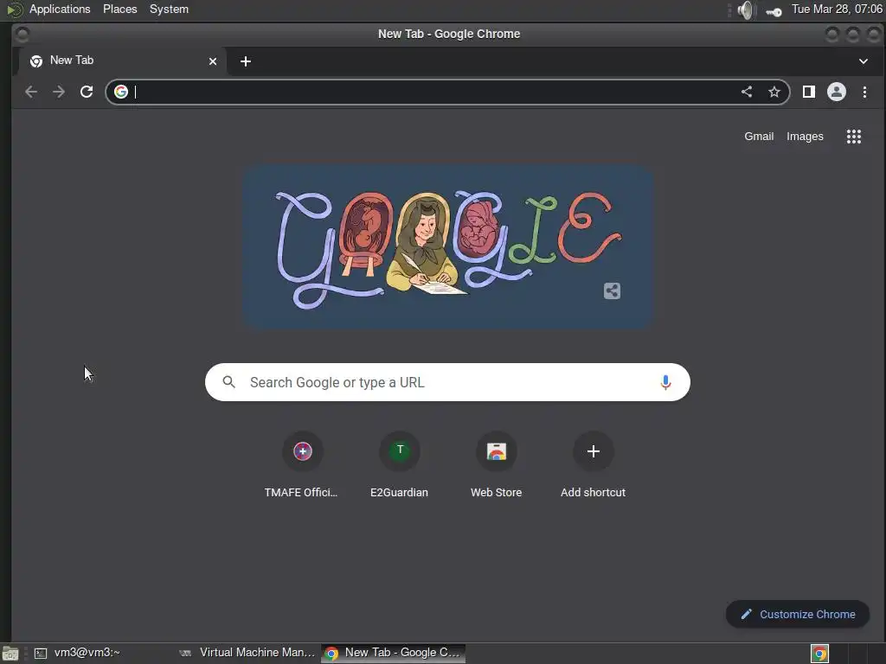
Task: Select the New Tab tab
Action: coord(123,61)
